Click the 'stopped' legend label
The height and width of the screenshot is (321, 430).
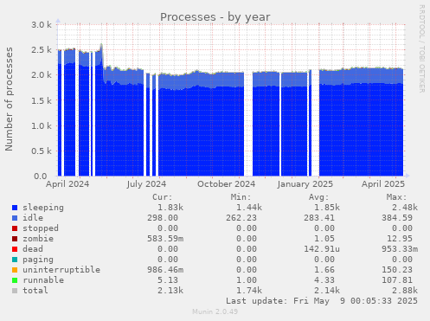point(41,228)
